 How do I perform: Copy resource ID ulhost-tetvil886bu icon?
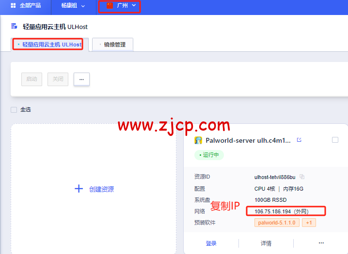click(302, 177)
